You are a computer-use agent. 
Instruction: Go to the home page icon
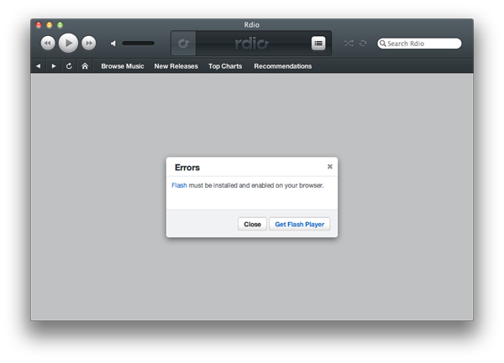85,66
